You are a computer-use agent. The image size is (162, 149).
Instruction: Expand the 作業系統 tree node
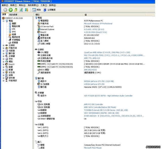(x=3, y=48)
